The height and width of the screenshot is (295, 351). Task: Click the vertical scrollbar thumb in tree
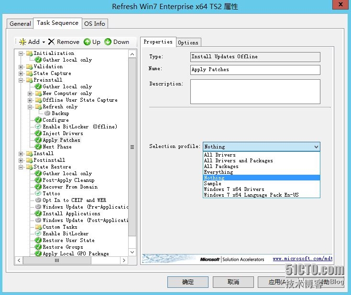tap(132, 147)
